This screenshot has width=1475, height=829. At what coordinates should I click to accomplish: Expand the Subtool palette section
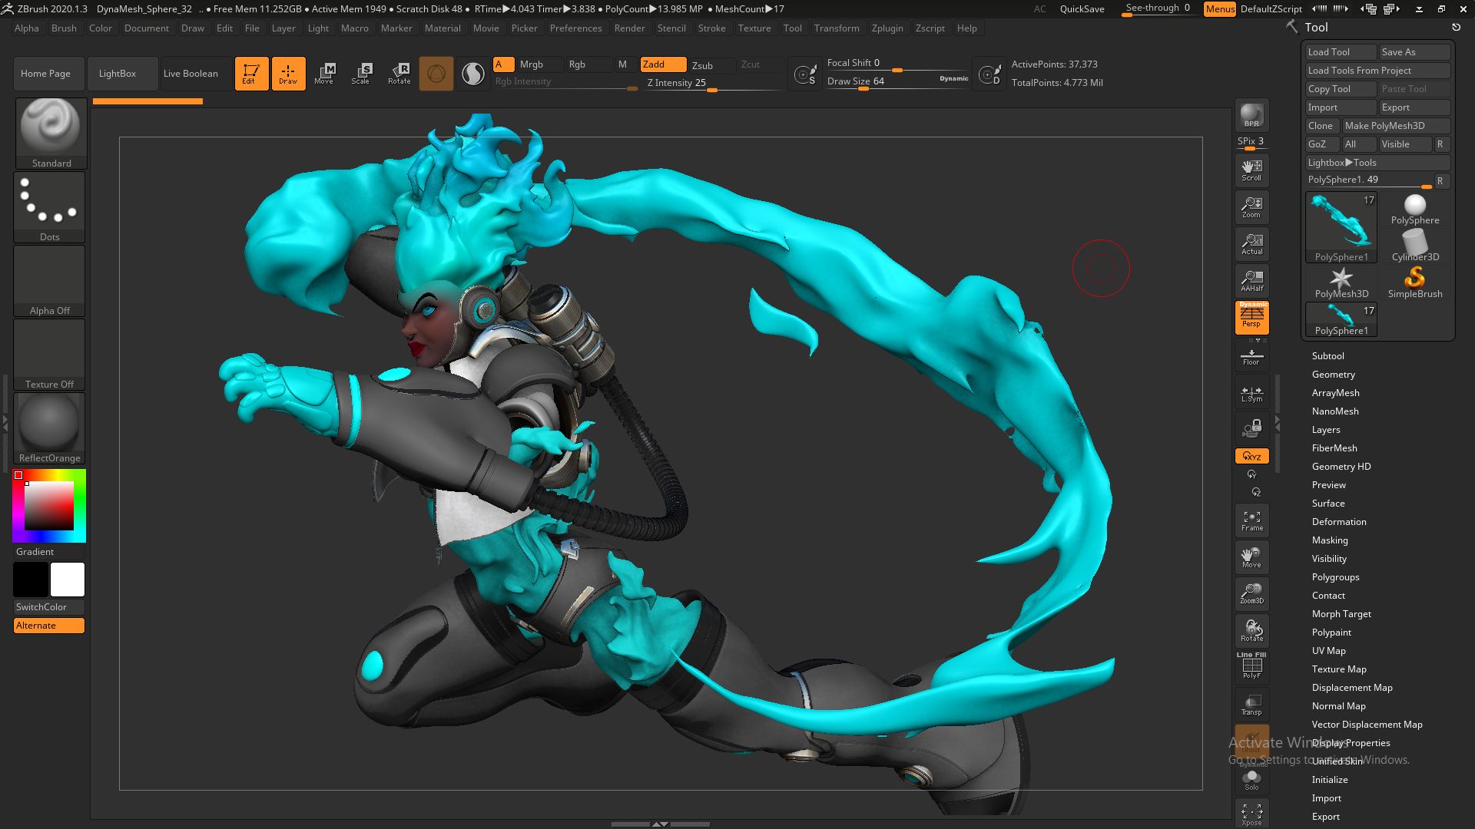[x=1327, y=356]
